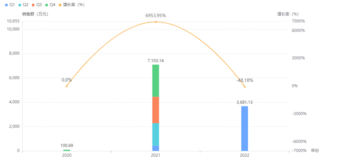Click the orange 增长率 legend dot
Screen dimensions: 347x161
pyautogui.click(x=60, y=5)
